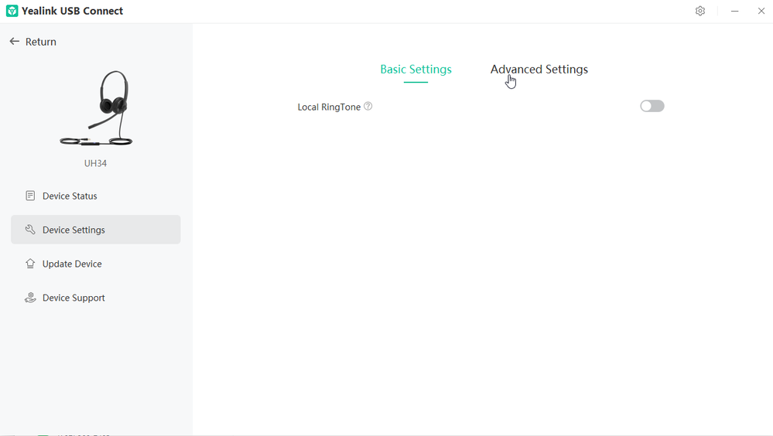Viewport: 773px width, 436px height.
Task: Click the help icon next to Local RingTone
Action: (x=368, y=107)
